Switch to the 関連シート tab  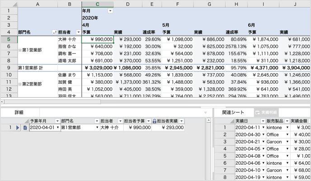tap(232, 112)
